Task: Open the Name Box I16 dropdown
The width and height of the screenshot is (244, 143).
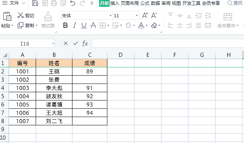Action: tap(53, 44)
